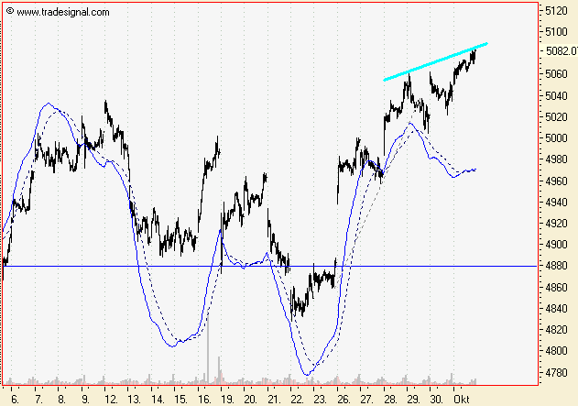Click the 4960 price axis label

(557, 181)
